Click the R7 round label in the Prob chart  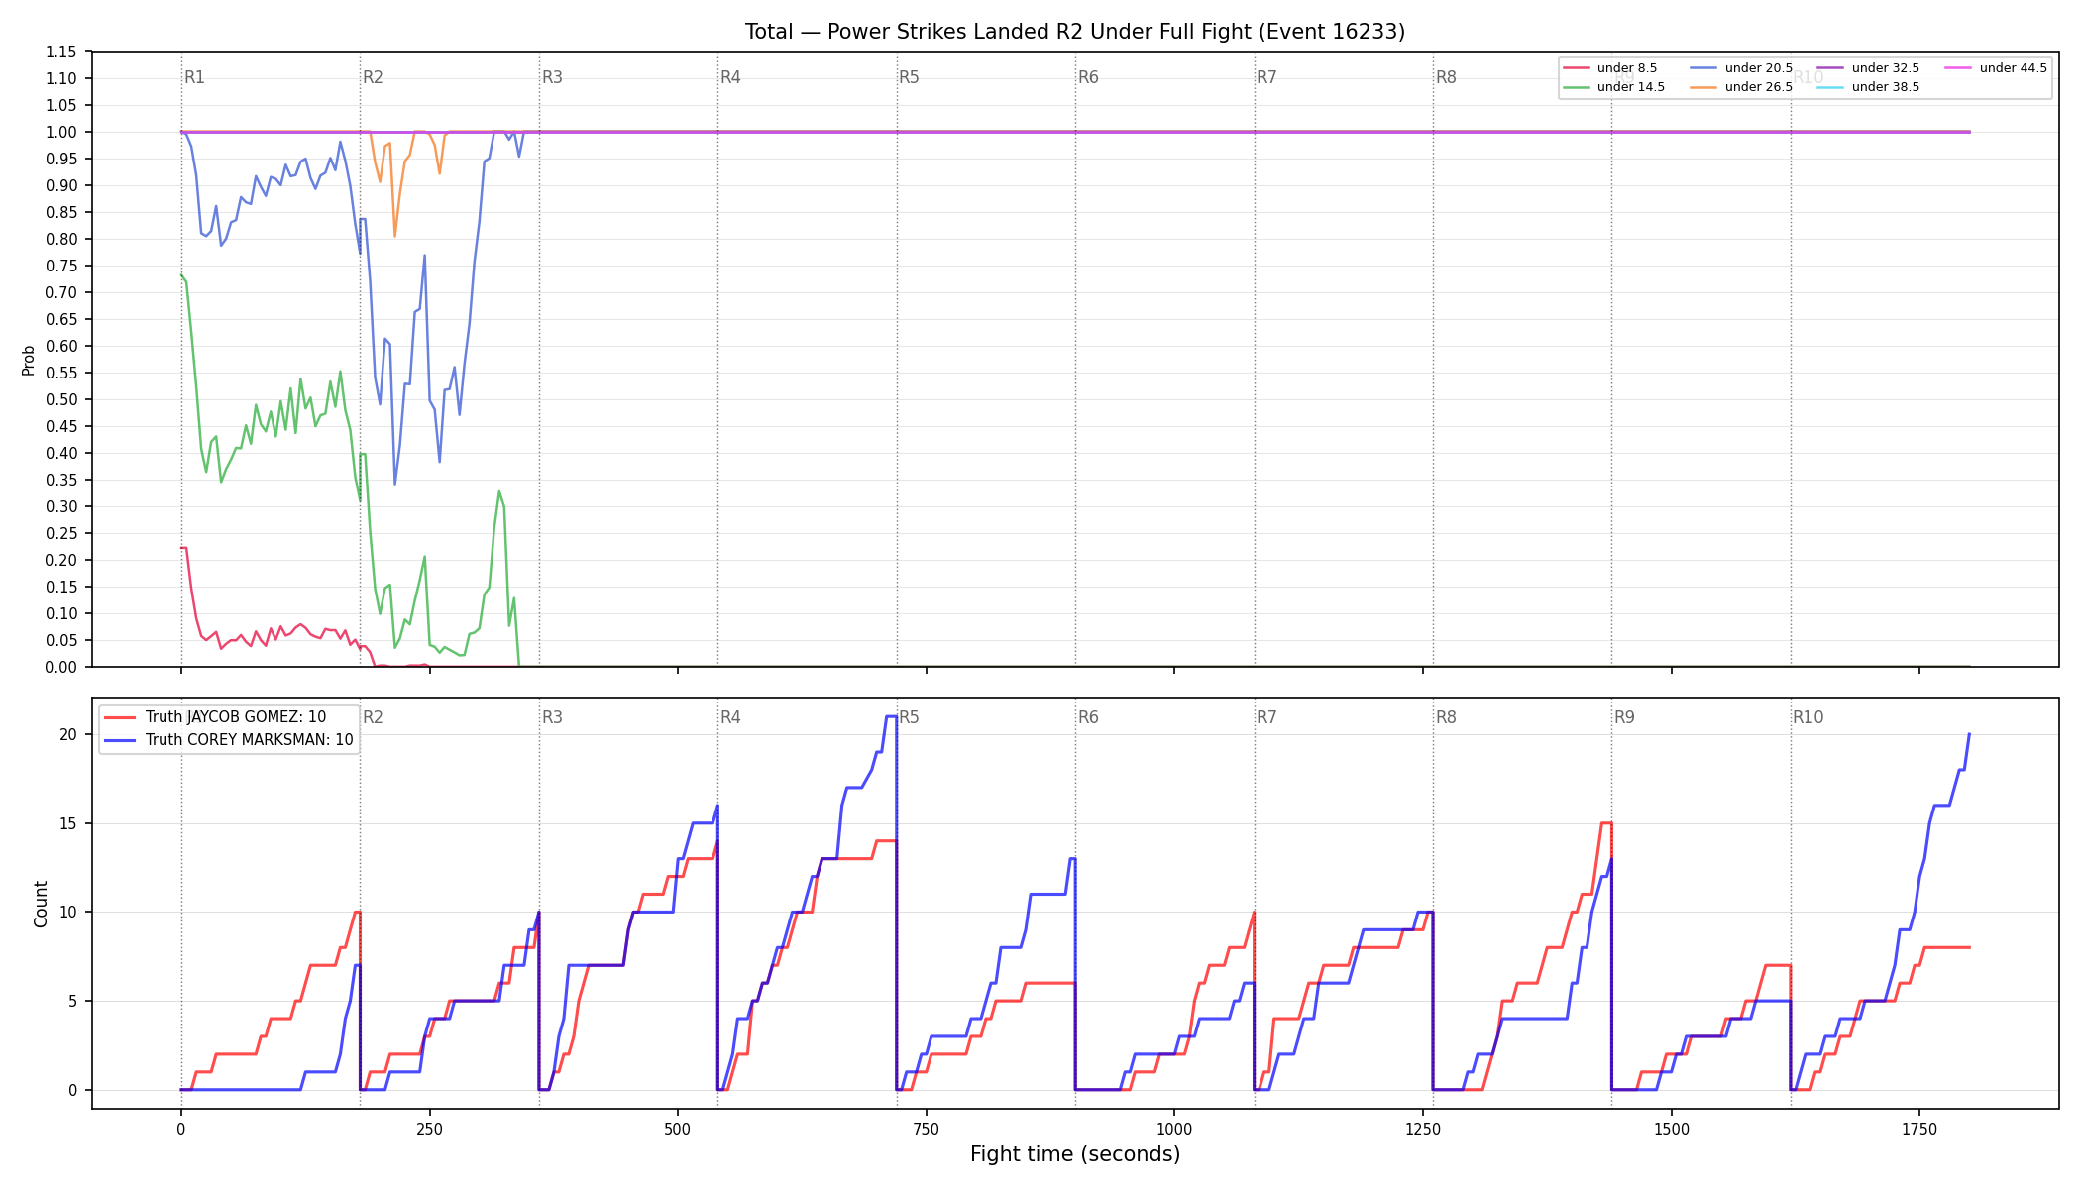[1266, 77]
